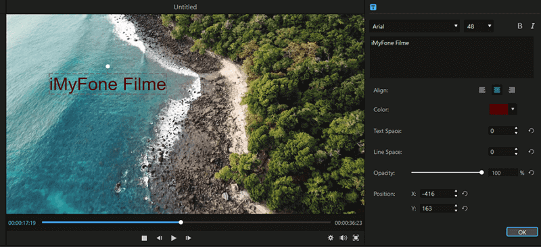541x247 pixels.
Task: Open preview settings gear
Action: [331, 238]
